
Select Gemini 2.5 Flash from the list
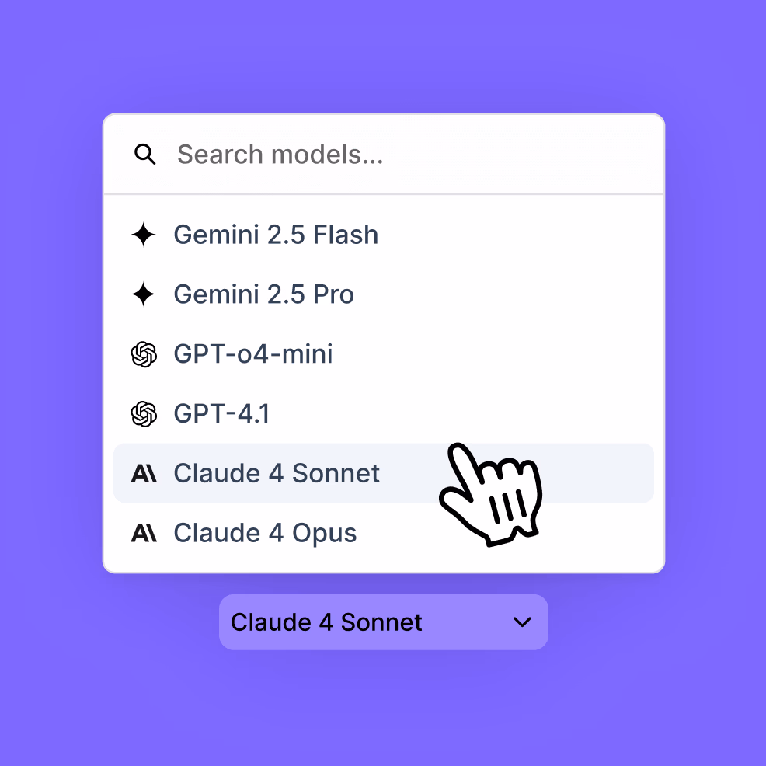(276, 235)
